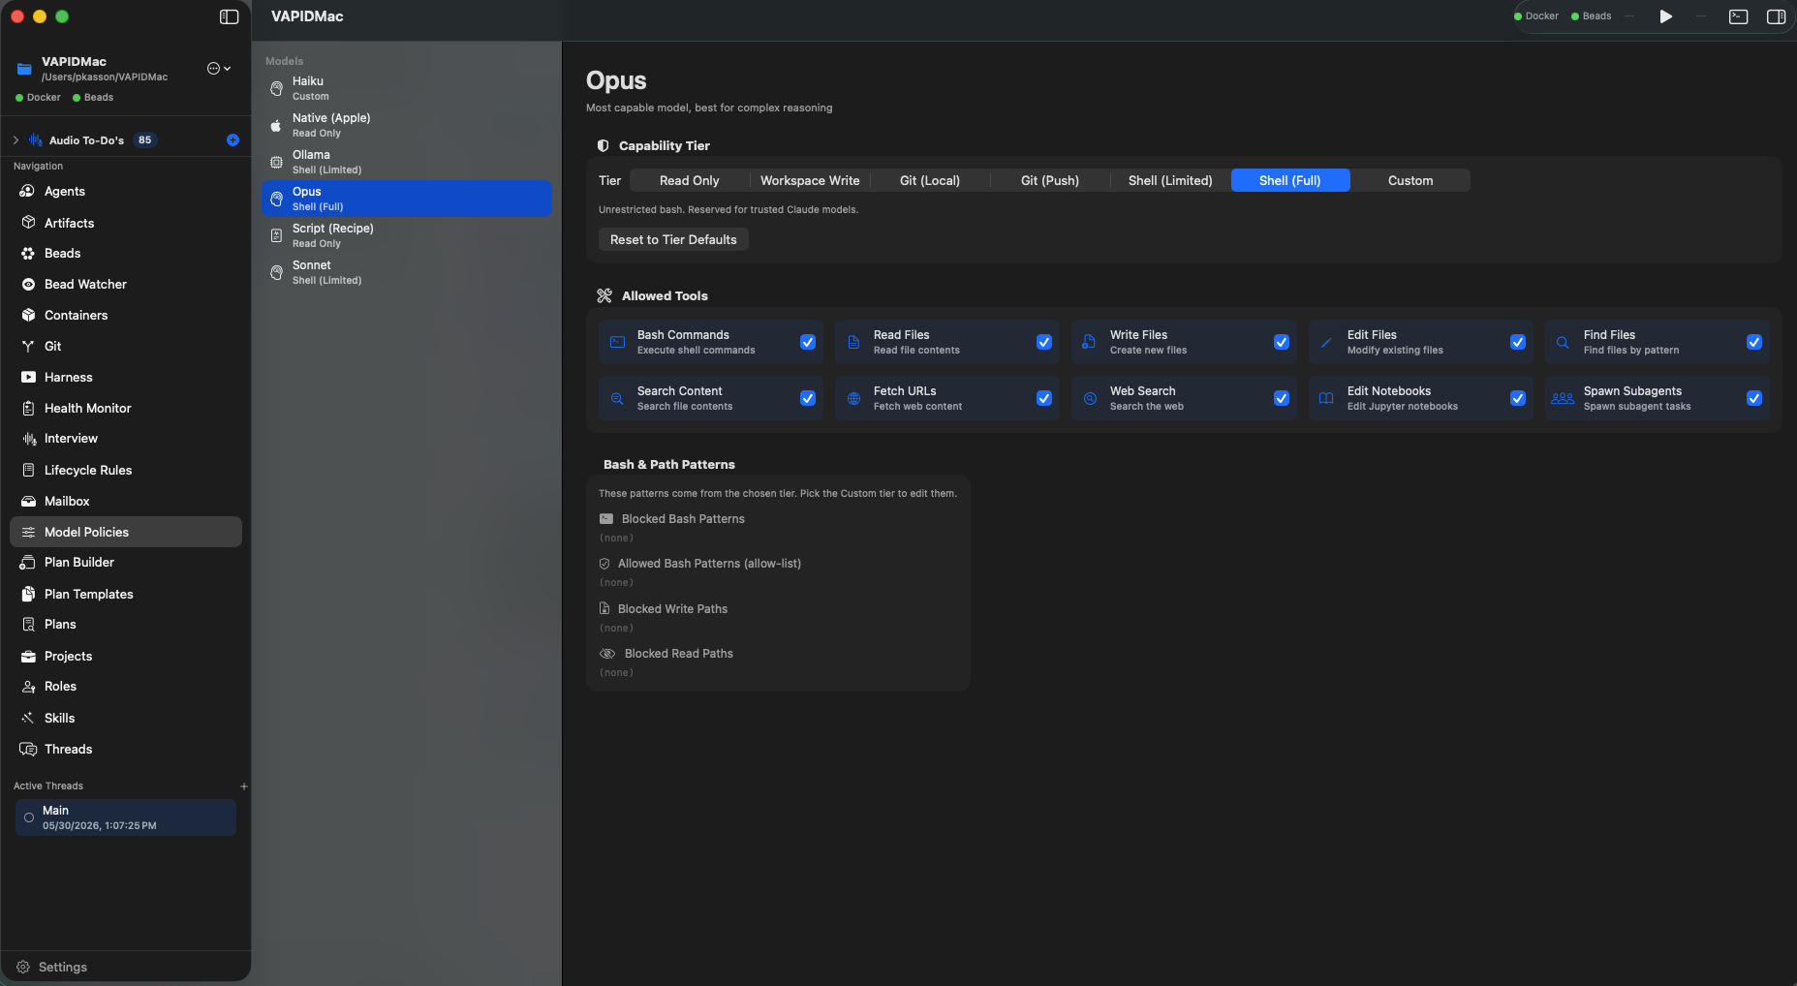Open Harness page
The width and height of the screenshot is (1797, 986).
point(126,378)
